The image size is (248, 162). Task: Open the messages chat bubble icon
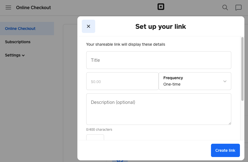(239, 7)
